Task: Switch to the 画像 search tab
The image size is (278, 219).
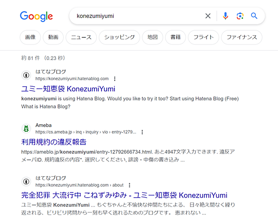Action: pos(30,37)
